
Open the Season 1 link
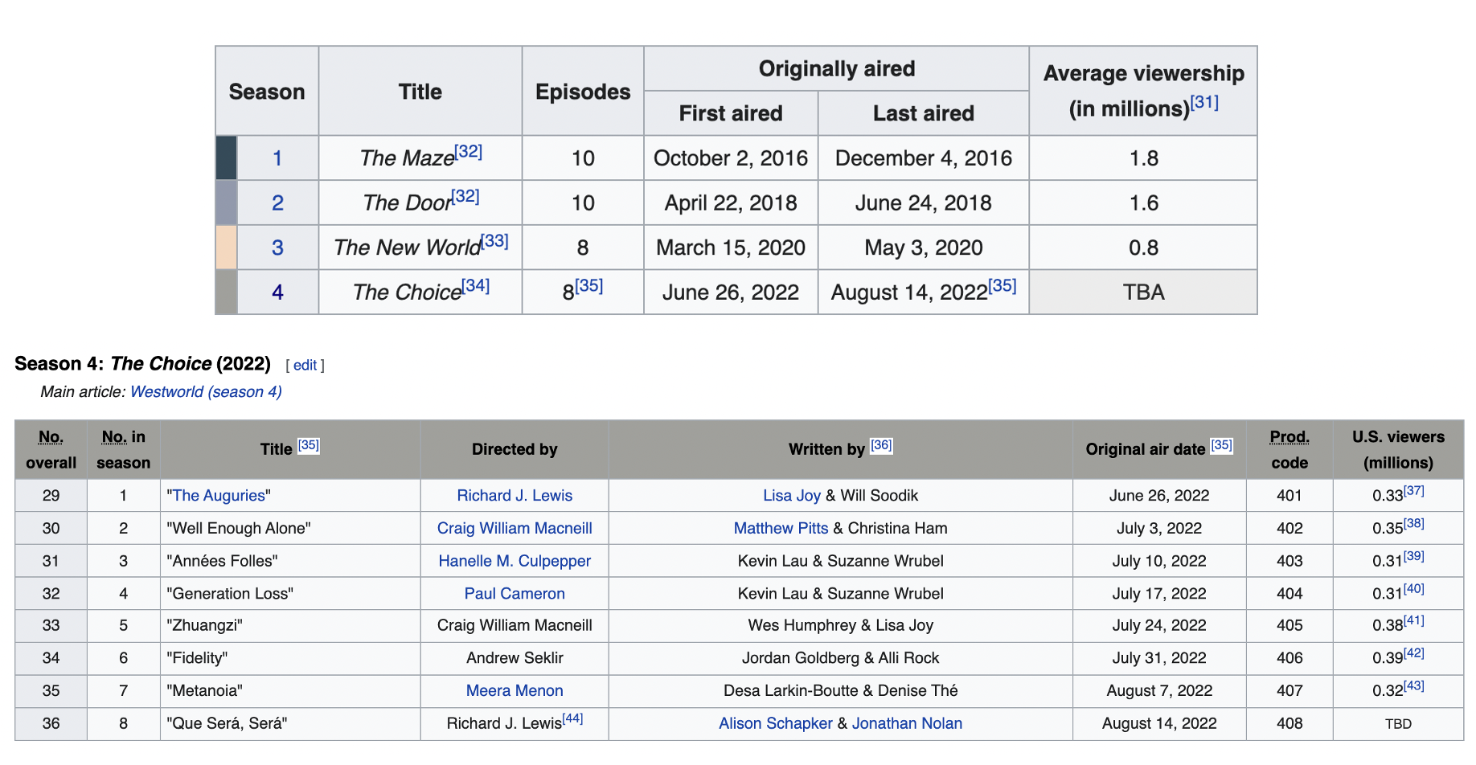277,158
